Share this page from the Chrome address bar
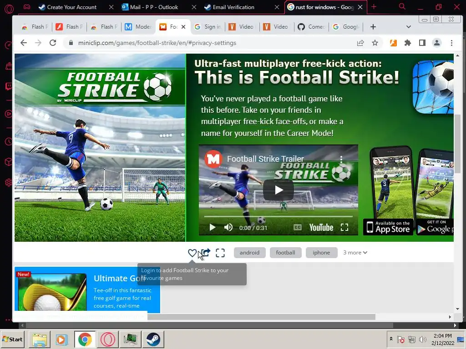Image resolution: width=466 pixels, height=349 pixels. (360, 43)
